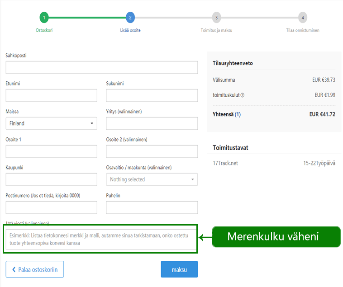This screenshot has width=343, height=287.
Task: Focus the Sähköposti email field
Action: point(102,67)
